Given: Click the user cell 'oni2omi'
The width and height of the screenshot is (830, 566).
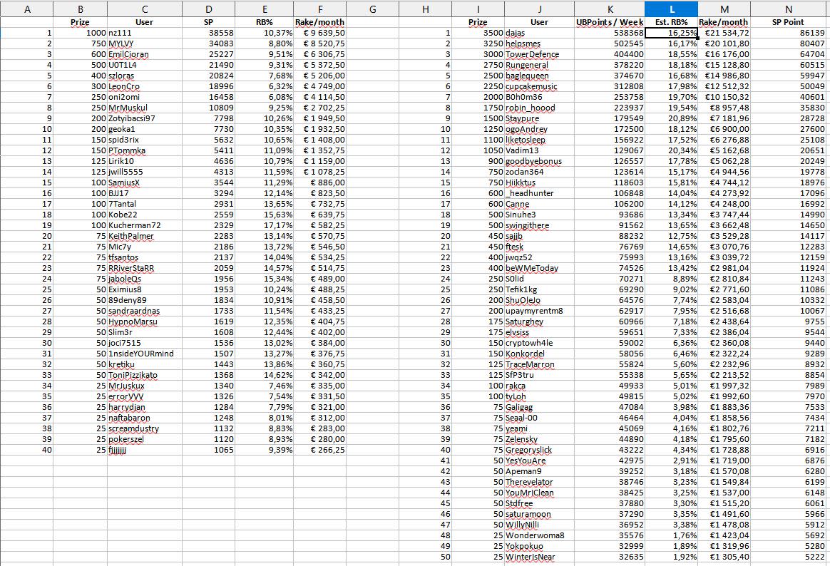Looking at the screenshot, I should coord(145,97).
